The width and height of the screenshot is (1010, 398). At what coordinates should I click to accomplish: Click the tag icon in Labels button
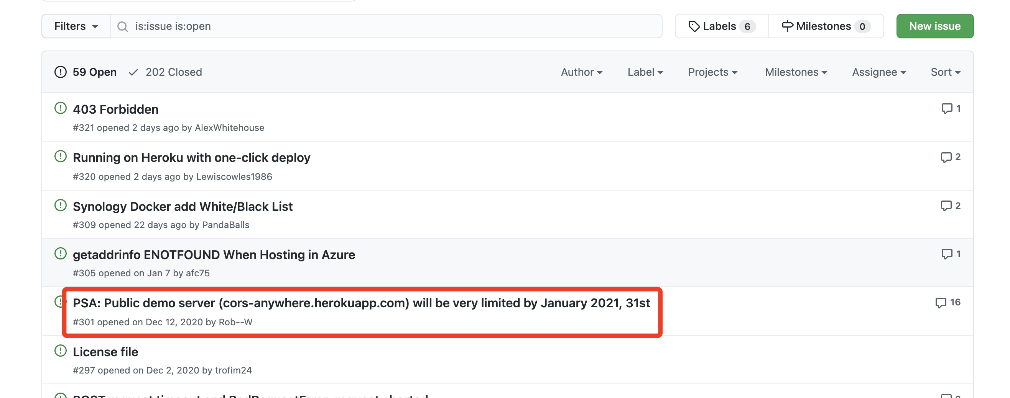coord(694,26)
